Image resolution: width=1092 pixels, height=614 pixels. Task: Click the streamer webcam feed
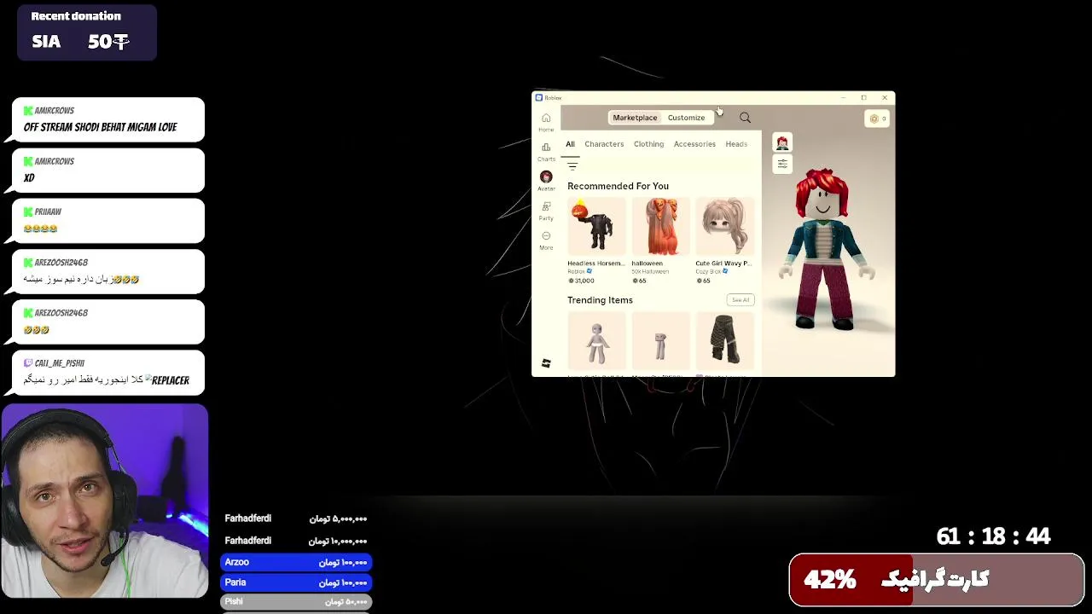pos(105,501)
